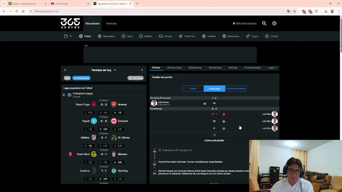The height and width of the screenshot is (192, 342).
Task: Select the Rugby sport category
Action: [252, 36]
